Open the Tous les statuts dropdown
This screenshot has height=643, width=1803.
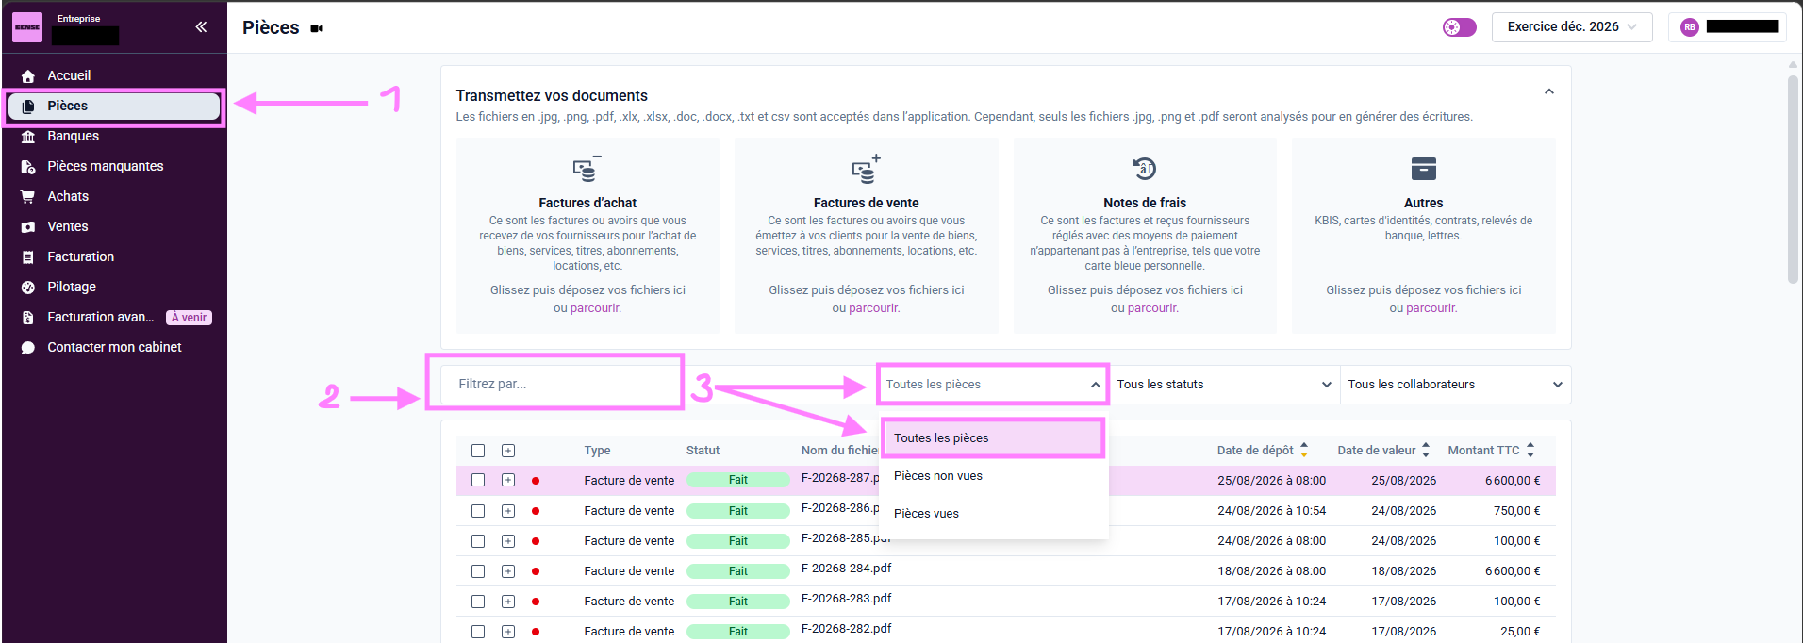(x=1224, y=385)
